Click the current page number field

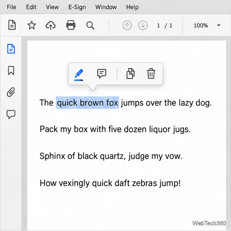[158, 26]
